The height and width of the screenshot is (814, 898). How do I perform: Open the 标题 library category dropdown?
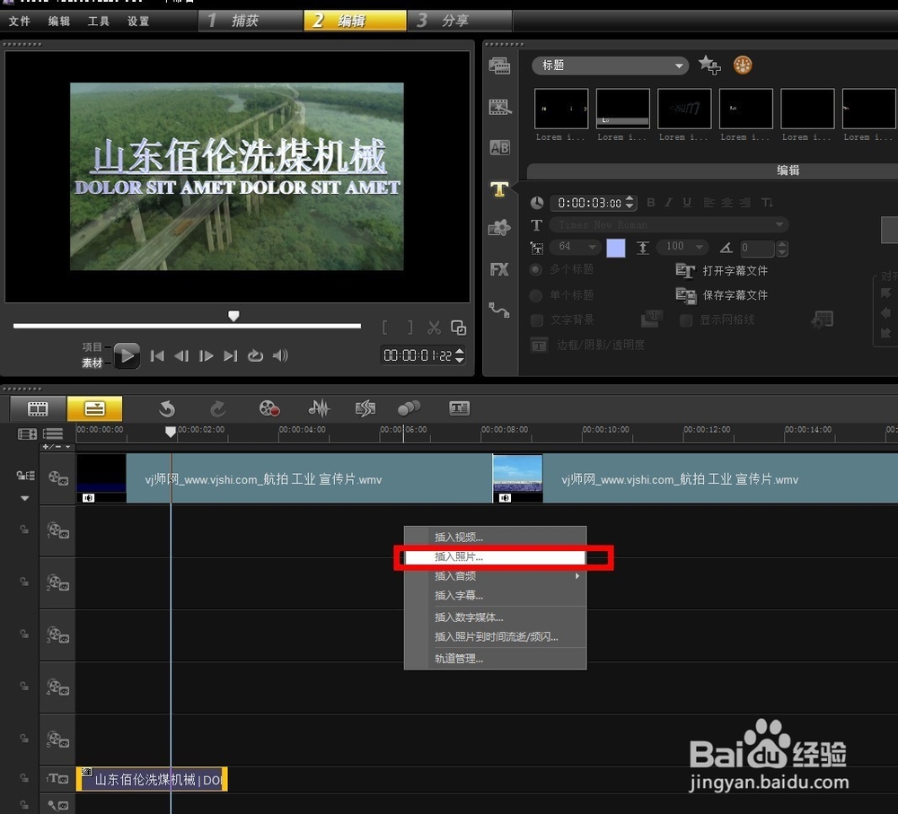coord(610,66)
